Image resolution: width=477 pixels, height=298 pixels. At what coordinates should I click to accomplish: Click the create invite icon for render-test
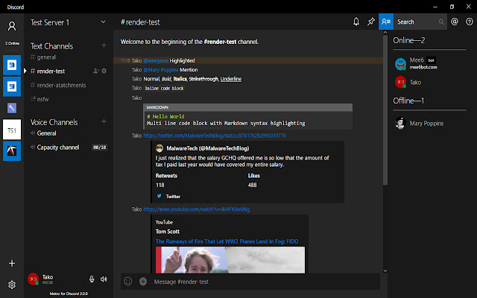(x=96, y=71)
